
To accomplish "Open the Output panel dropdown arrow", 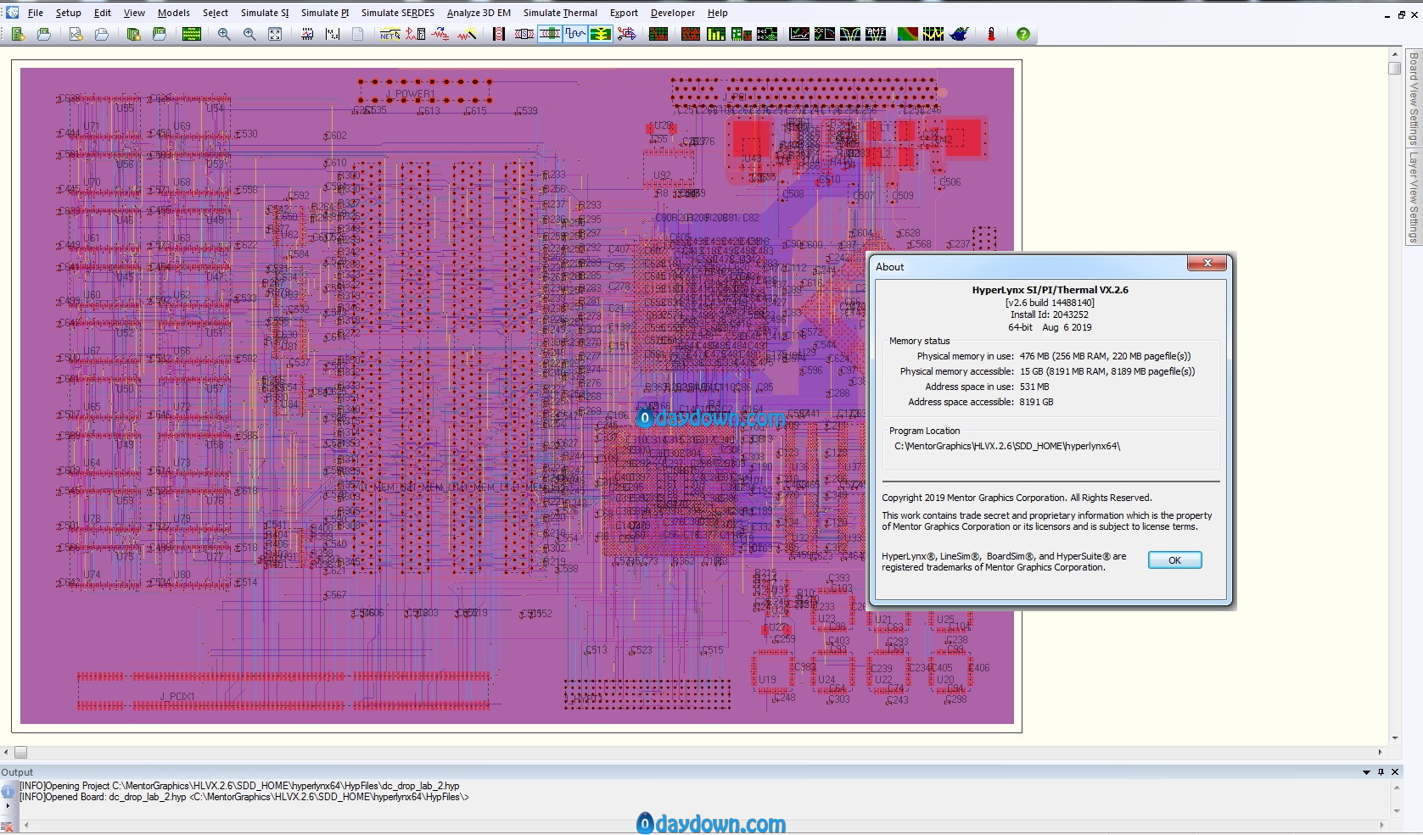I will point(1366,772).
